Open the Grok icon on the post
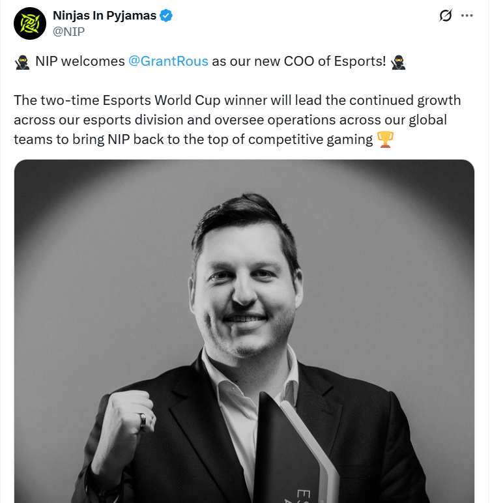The image size is (490, 503). (446, 16)
